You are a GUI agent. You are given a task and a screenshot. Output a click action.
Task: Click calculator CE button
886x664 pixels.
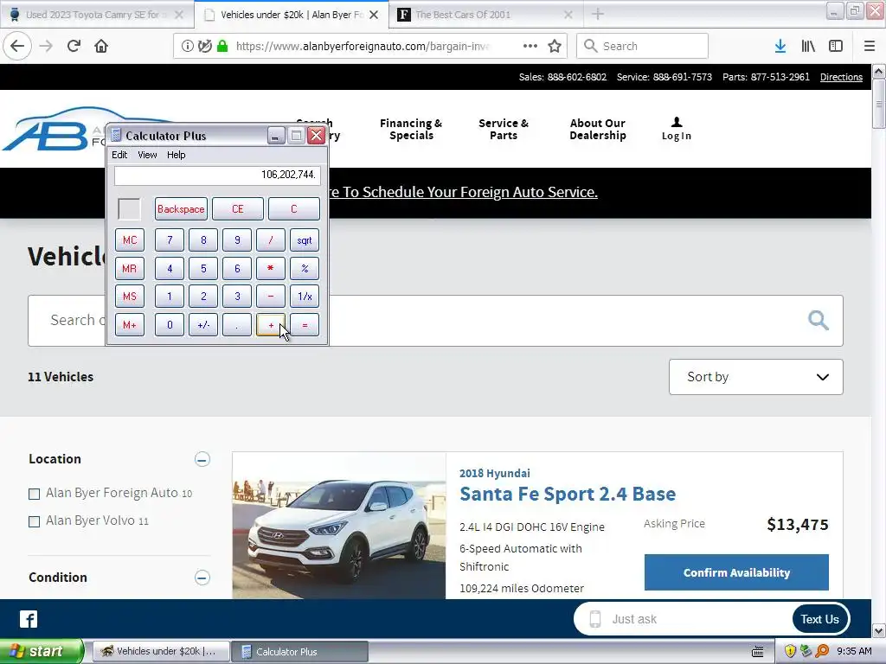click(237, 209)
